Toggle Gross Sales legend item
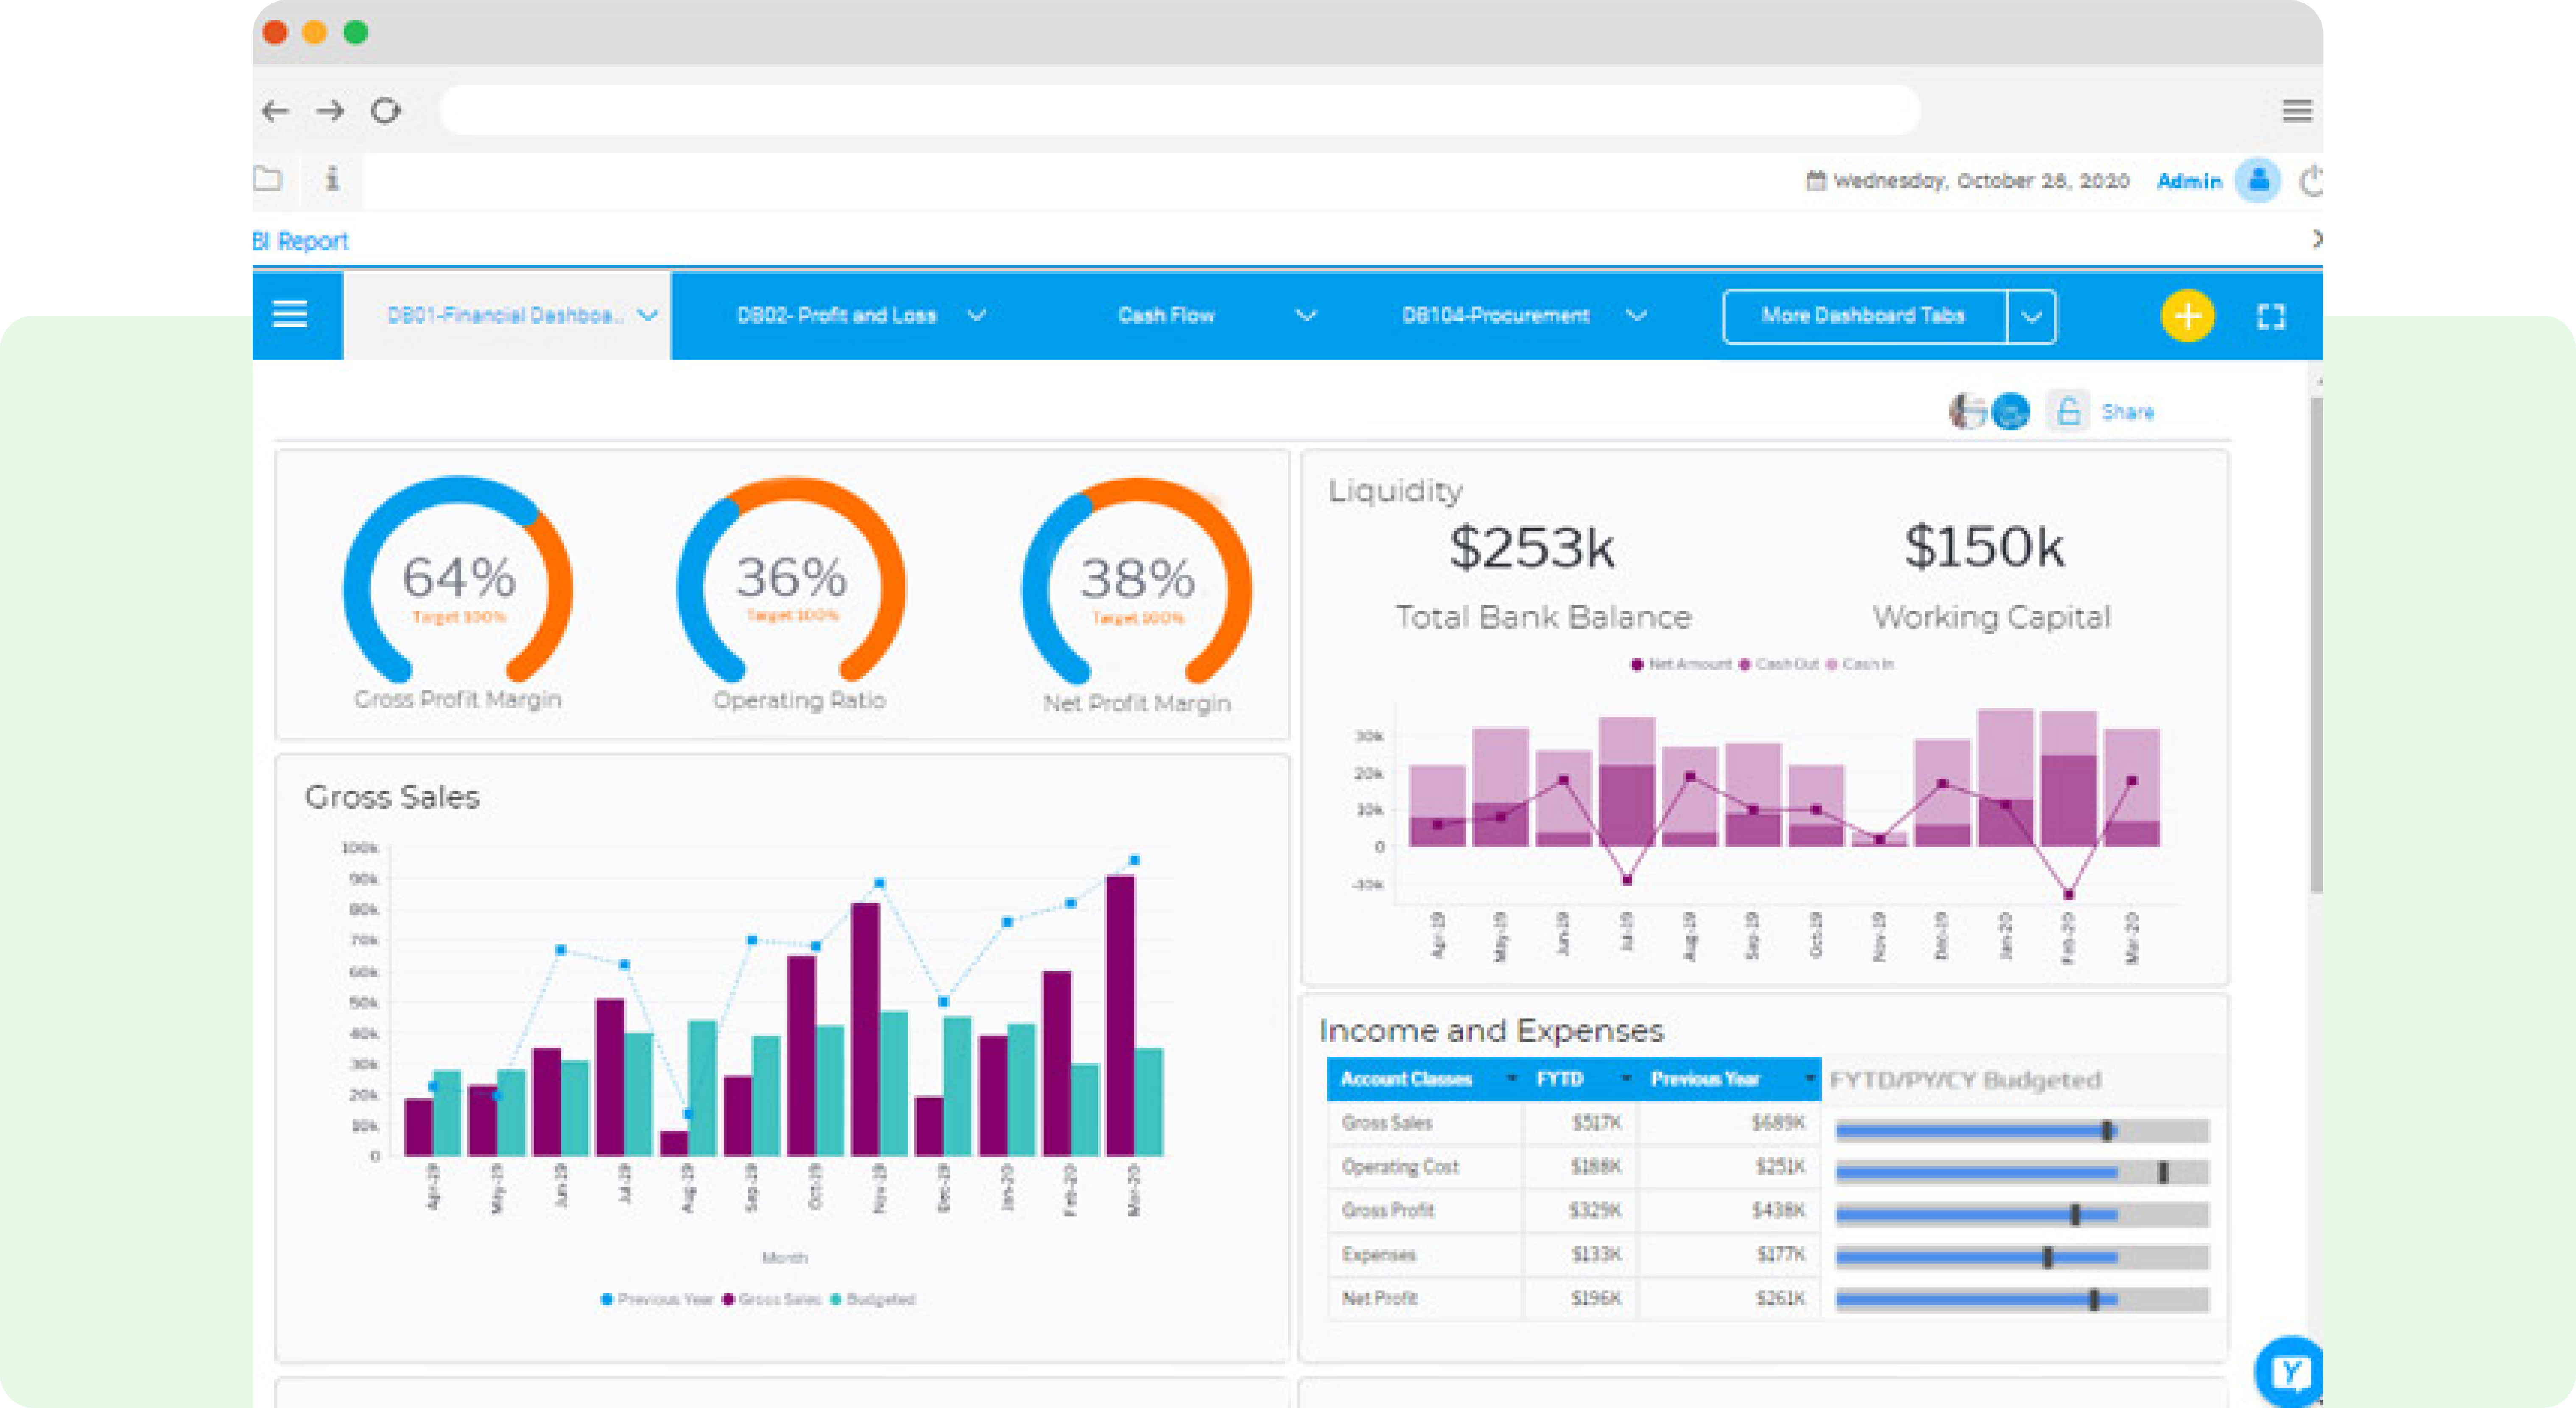 pyautogui.click(x=771, y=1299)
